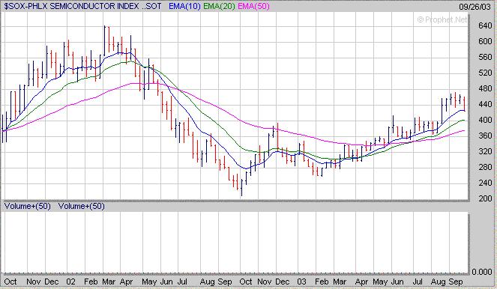Click the 480 price axis label
The image size is (497, 289).
(x=485, y=88)
